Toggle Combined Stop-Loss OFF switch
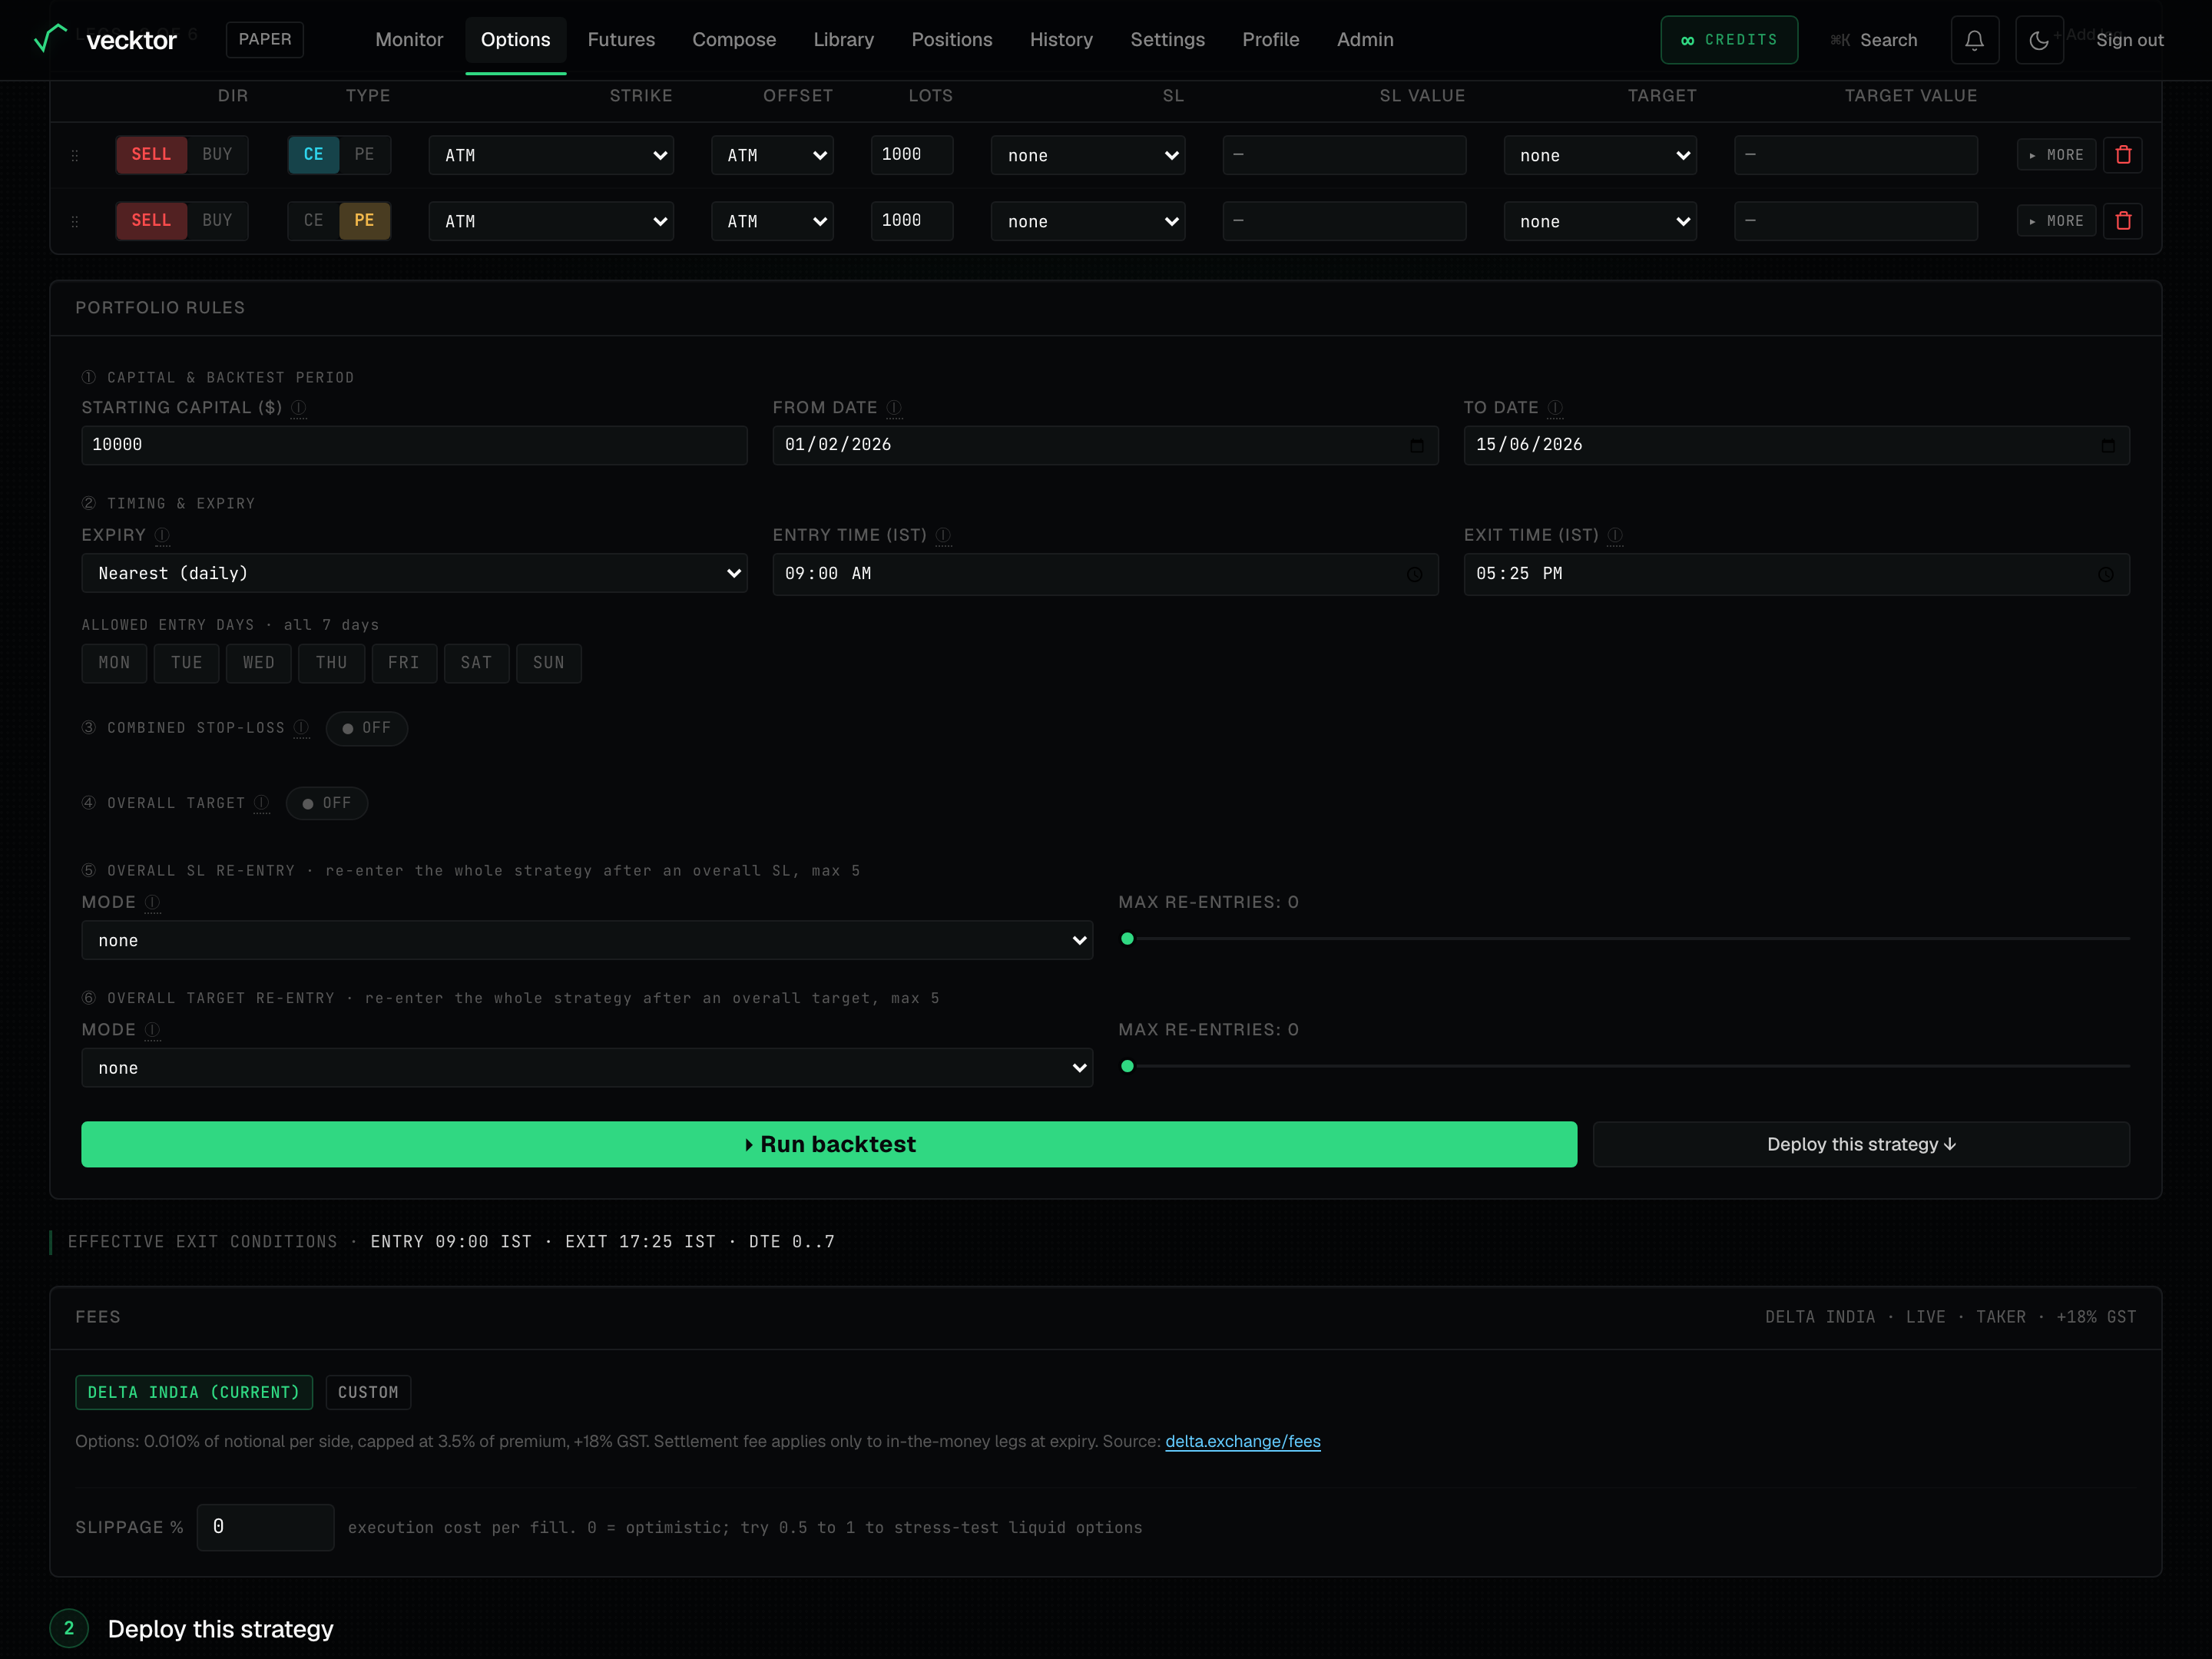2212x1659 pixels. 367,728
